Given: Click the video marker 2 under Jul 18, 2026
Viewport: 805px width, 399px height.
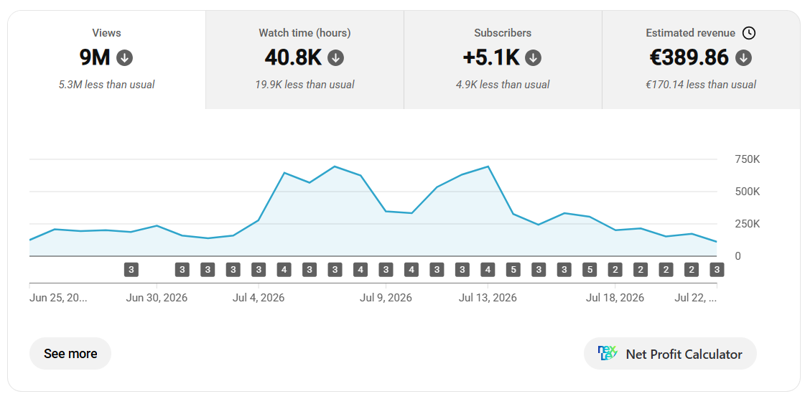Looking at the screenshot, I should [x=615, y=270].
